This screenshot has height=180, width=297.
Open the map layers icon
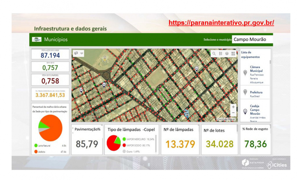(x=227, y=54)
